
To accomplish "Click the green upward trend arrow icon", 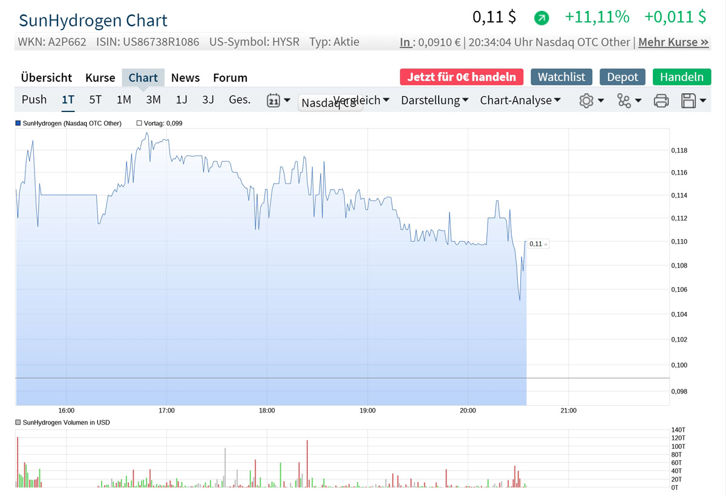I will (541, 18).
